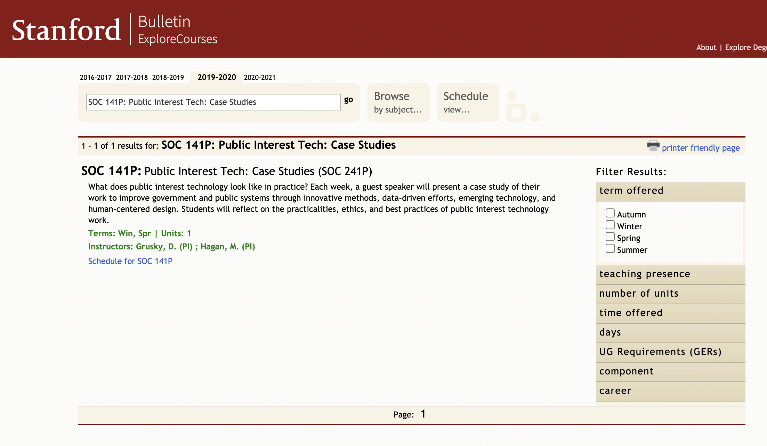Open the printer friendly page link

[700, 148]
